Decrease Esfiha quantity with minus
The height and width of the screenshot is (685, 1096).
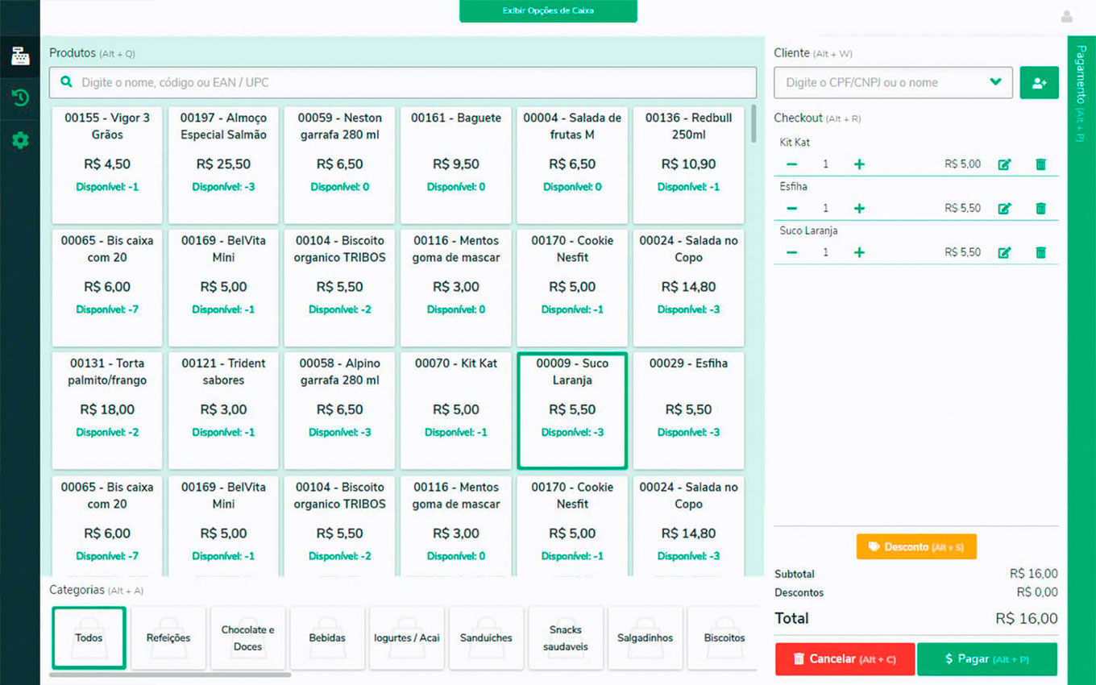(792, 209)
